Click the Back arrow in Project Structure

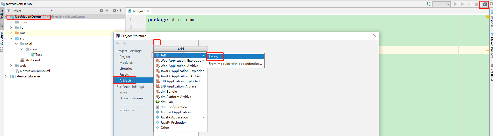point(117,43)
